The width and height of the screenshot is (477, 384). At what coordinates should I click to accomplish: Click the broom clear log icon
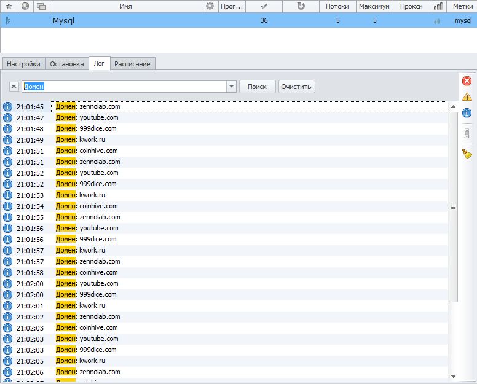coord(467,154)
